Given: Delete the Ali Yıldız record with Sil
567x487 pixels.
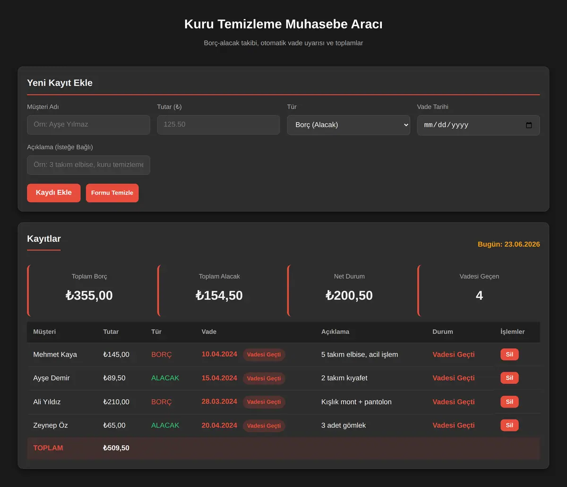Looking at the screenshot, I should (509, 402).
